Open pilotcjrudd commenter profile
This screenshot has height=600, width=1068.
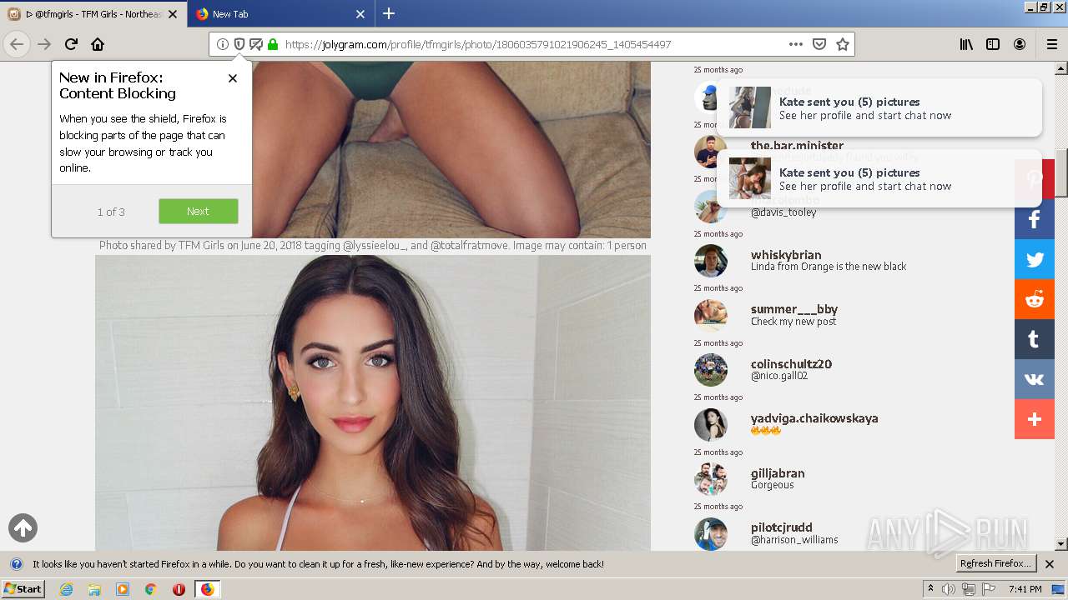(x=782, y=527)
